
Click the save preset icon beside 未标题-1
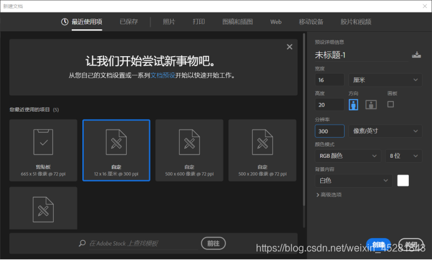416,55
